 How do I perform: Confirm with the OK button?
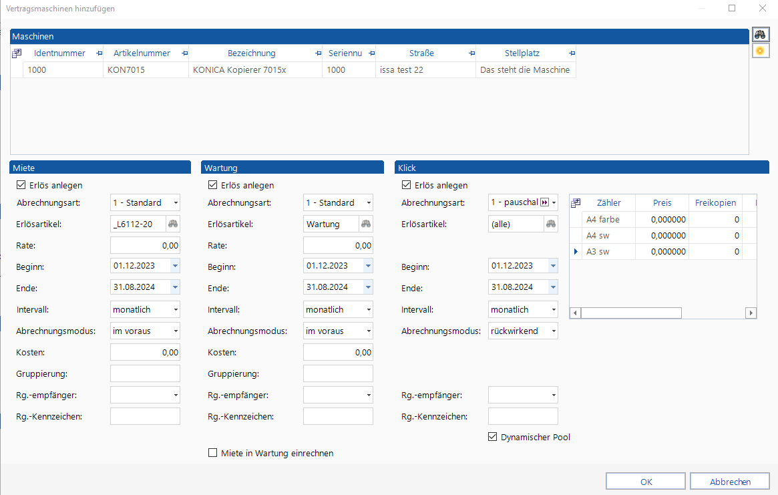646,482
